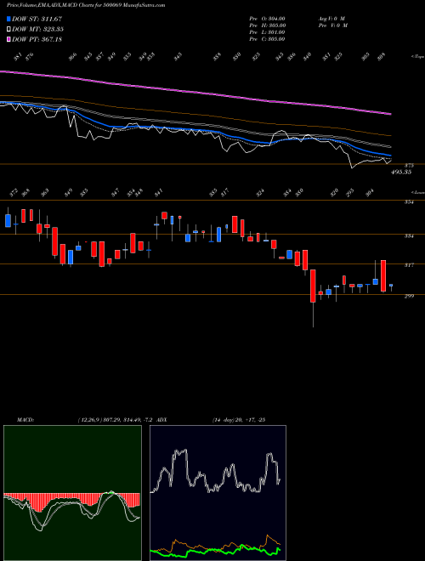Click the ADX heading label
The height and width of the screenshot is (561, 425).
click(x=161, y=420)
